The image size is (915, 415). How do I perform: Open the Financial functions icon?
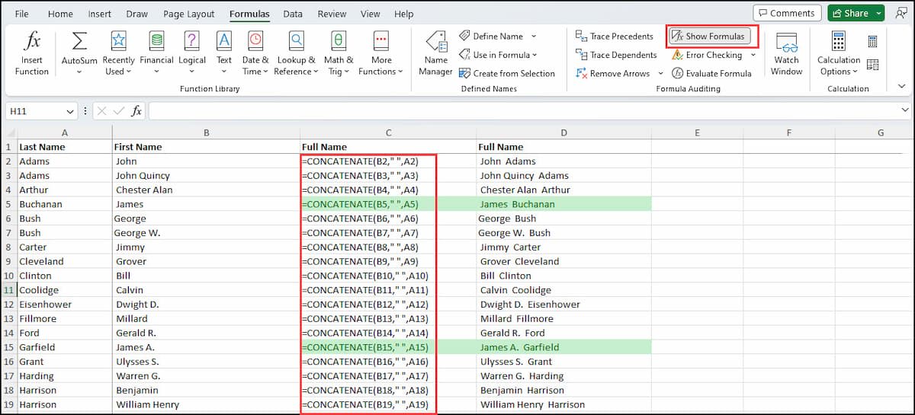click(156, 41)
